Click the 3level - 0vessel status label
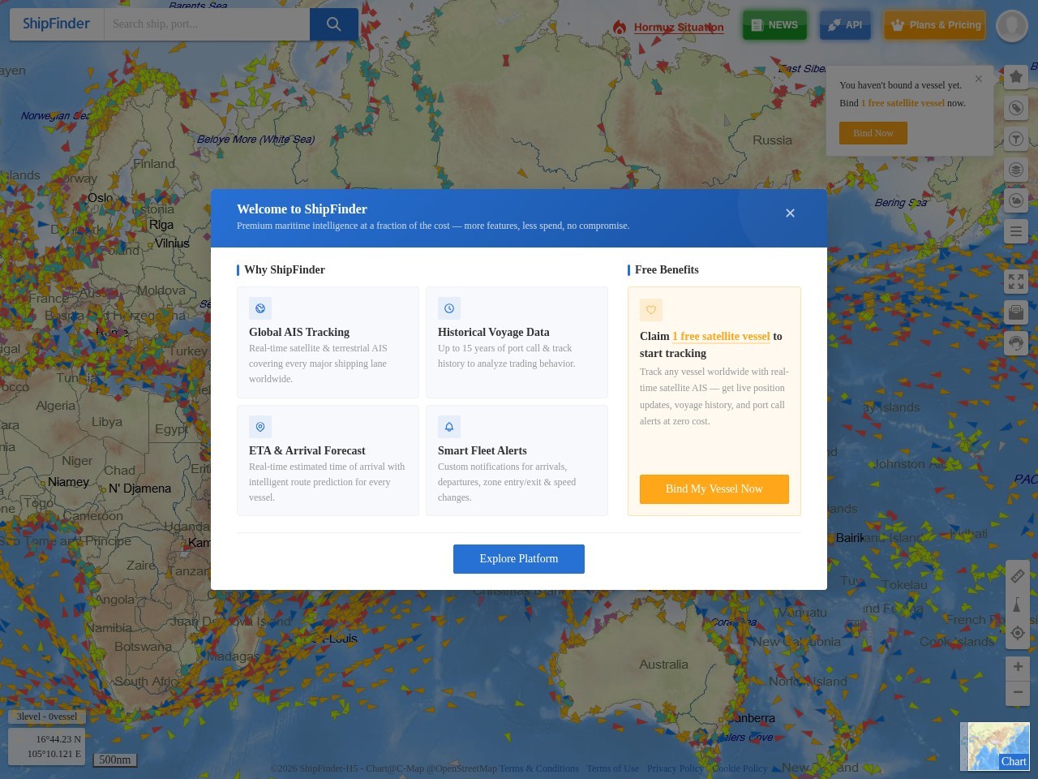 click(x=47, y=717)
